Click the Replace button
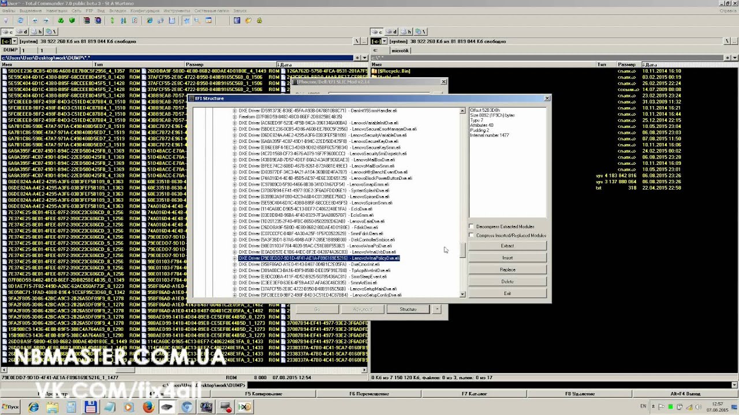The height and width of the screenshot is (415, 739). coord(507,270)
